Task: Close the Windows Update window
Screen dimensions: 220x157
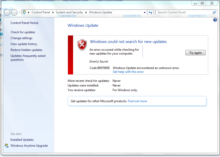Action: click(212, 3)
